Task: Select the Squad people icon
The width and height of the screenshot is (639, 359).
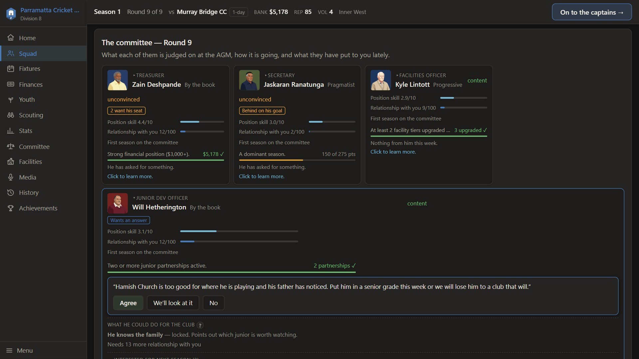Action: point(11,54)
